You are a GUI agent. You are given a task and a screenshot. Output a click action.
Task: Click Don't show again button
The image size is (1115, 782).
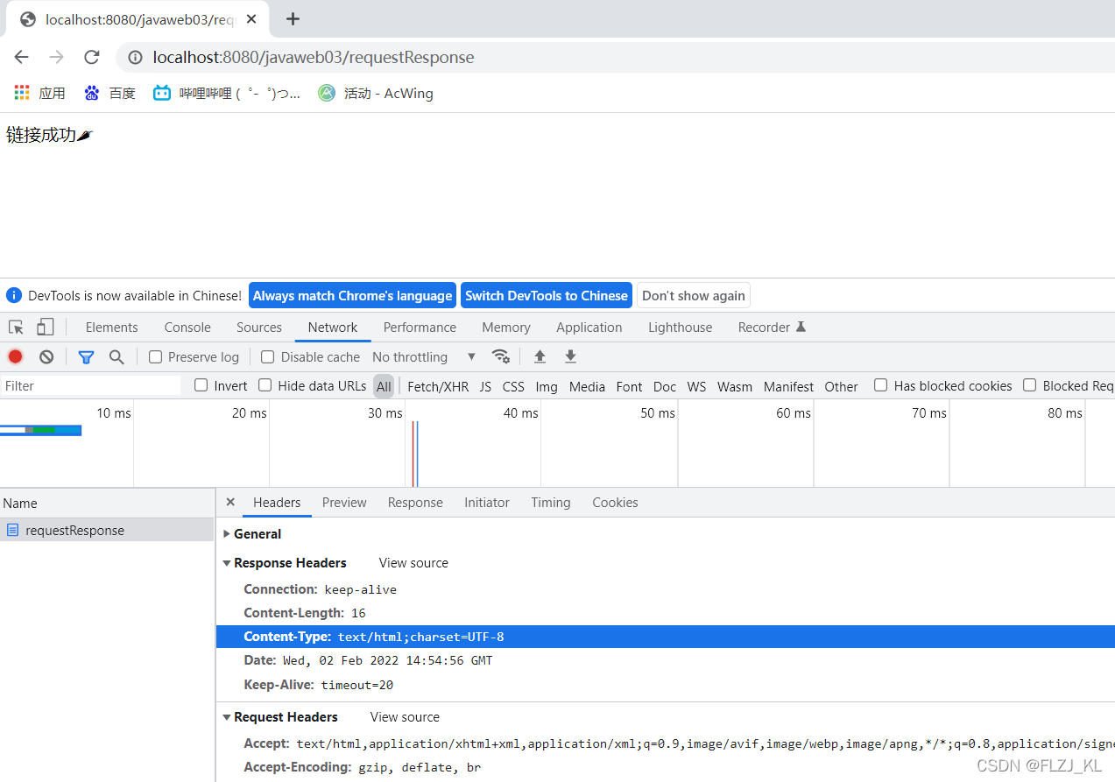694,295
